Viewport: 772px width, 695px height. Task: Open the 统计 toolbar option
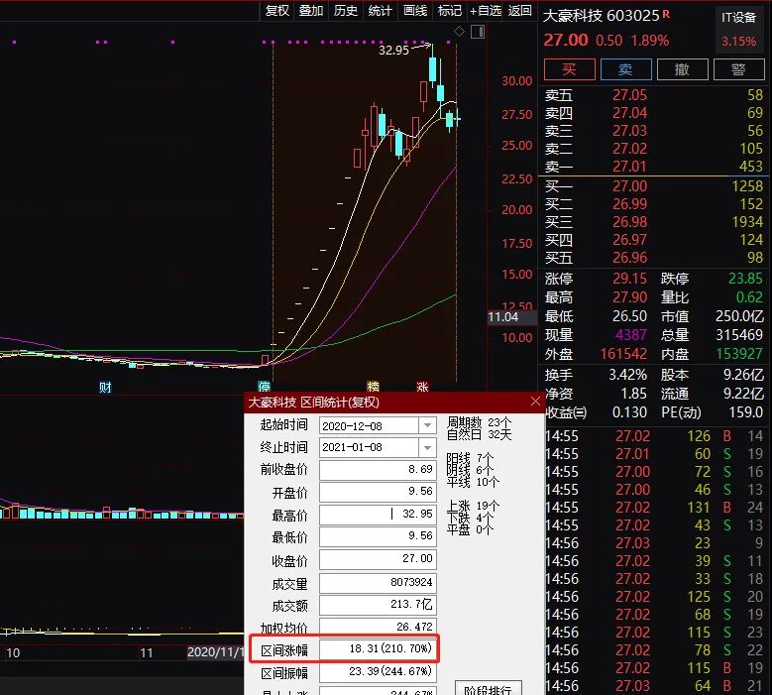(380, 10)
